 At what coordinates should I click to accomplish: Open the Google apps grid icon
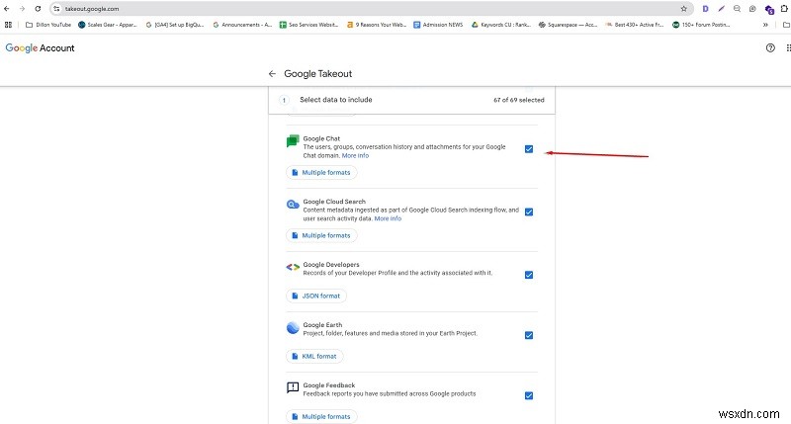click(788, 47)
